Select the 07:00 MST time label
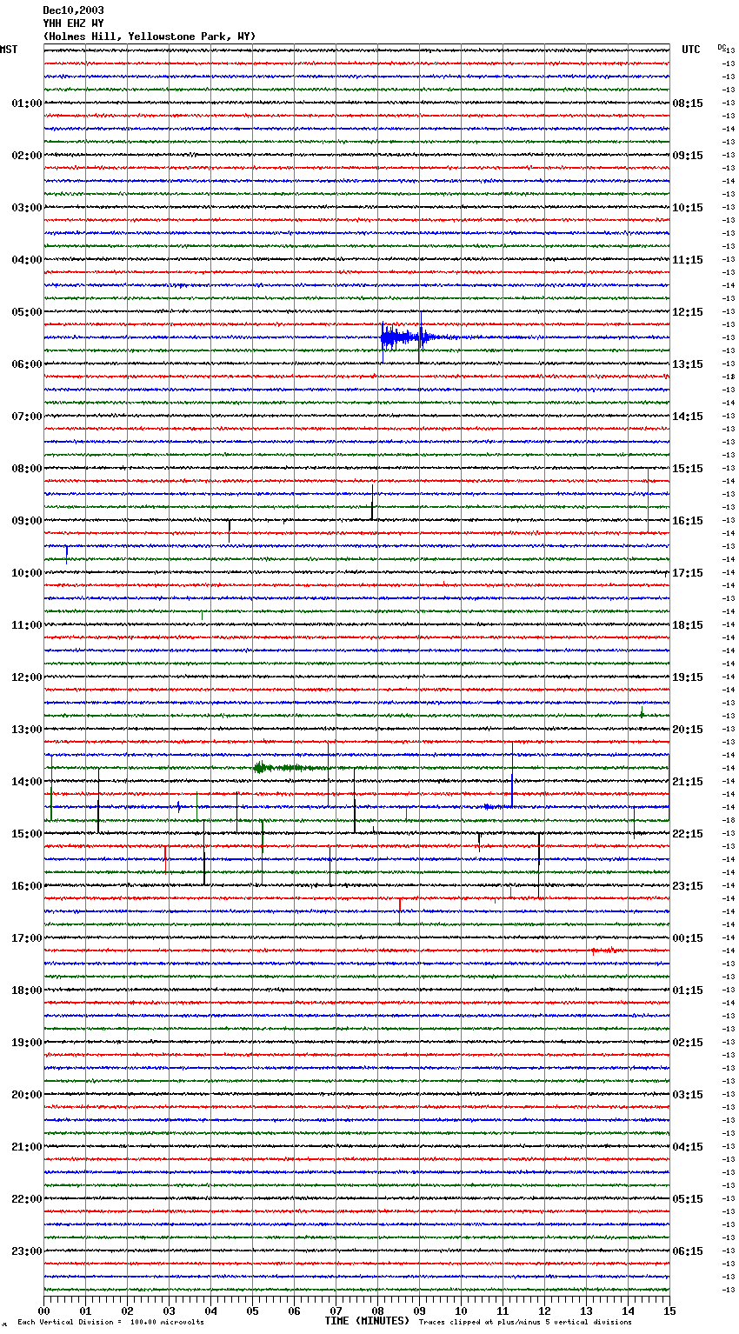The height and width of the screenshot is (1334, 739). (27, 417)
